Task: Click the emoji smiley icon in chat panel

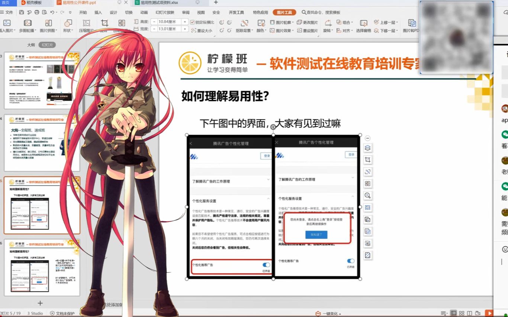Action: (505, 249)
